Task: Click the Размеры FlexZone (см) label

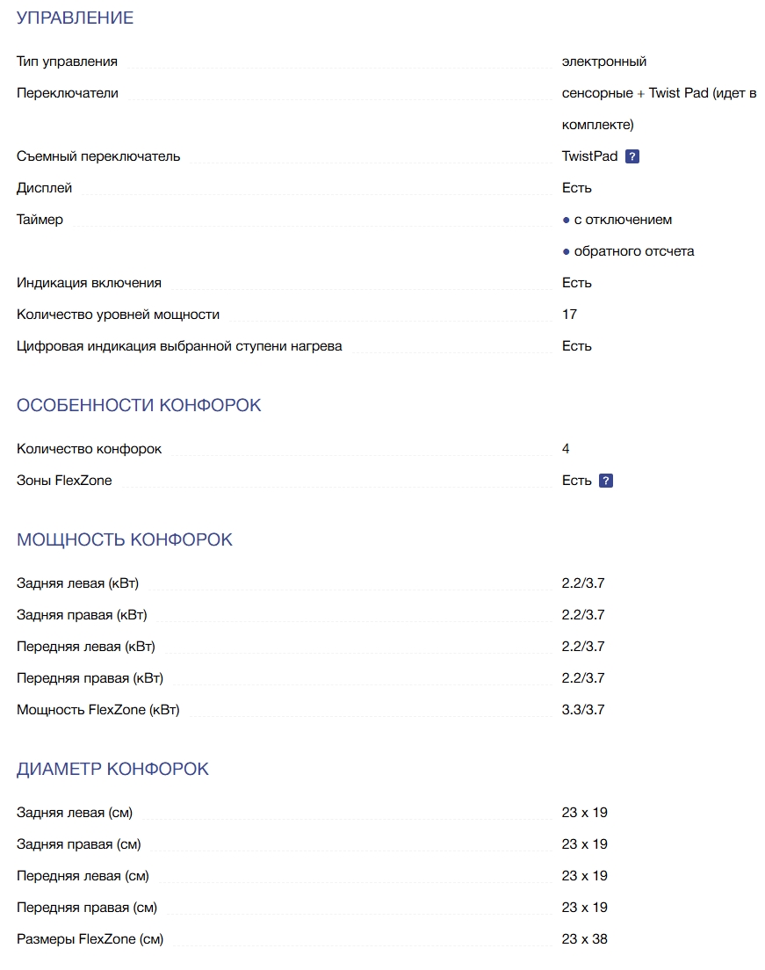Action: pos(90,939)
